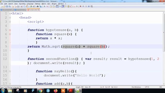Click the Open file toolbar icon

pyautogui.click(x=4, y=6)
